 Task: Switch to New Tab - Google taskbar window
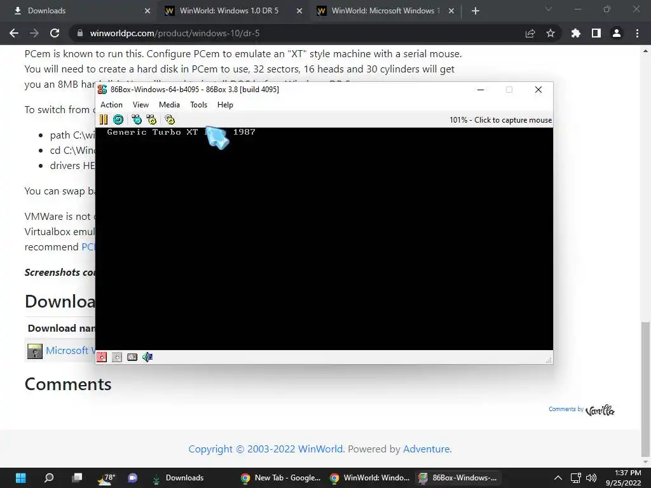pyautogui.click(x=281, y=478)
